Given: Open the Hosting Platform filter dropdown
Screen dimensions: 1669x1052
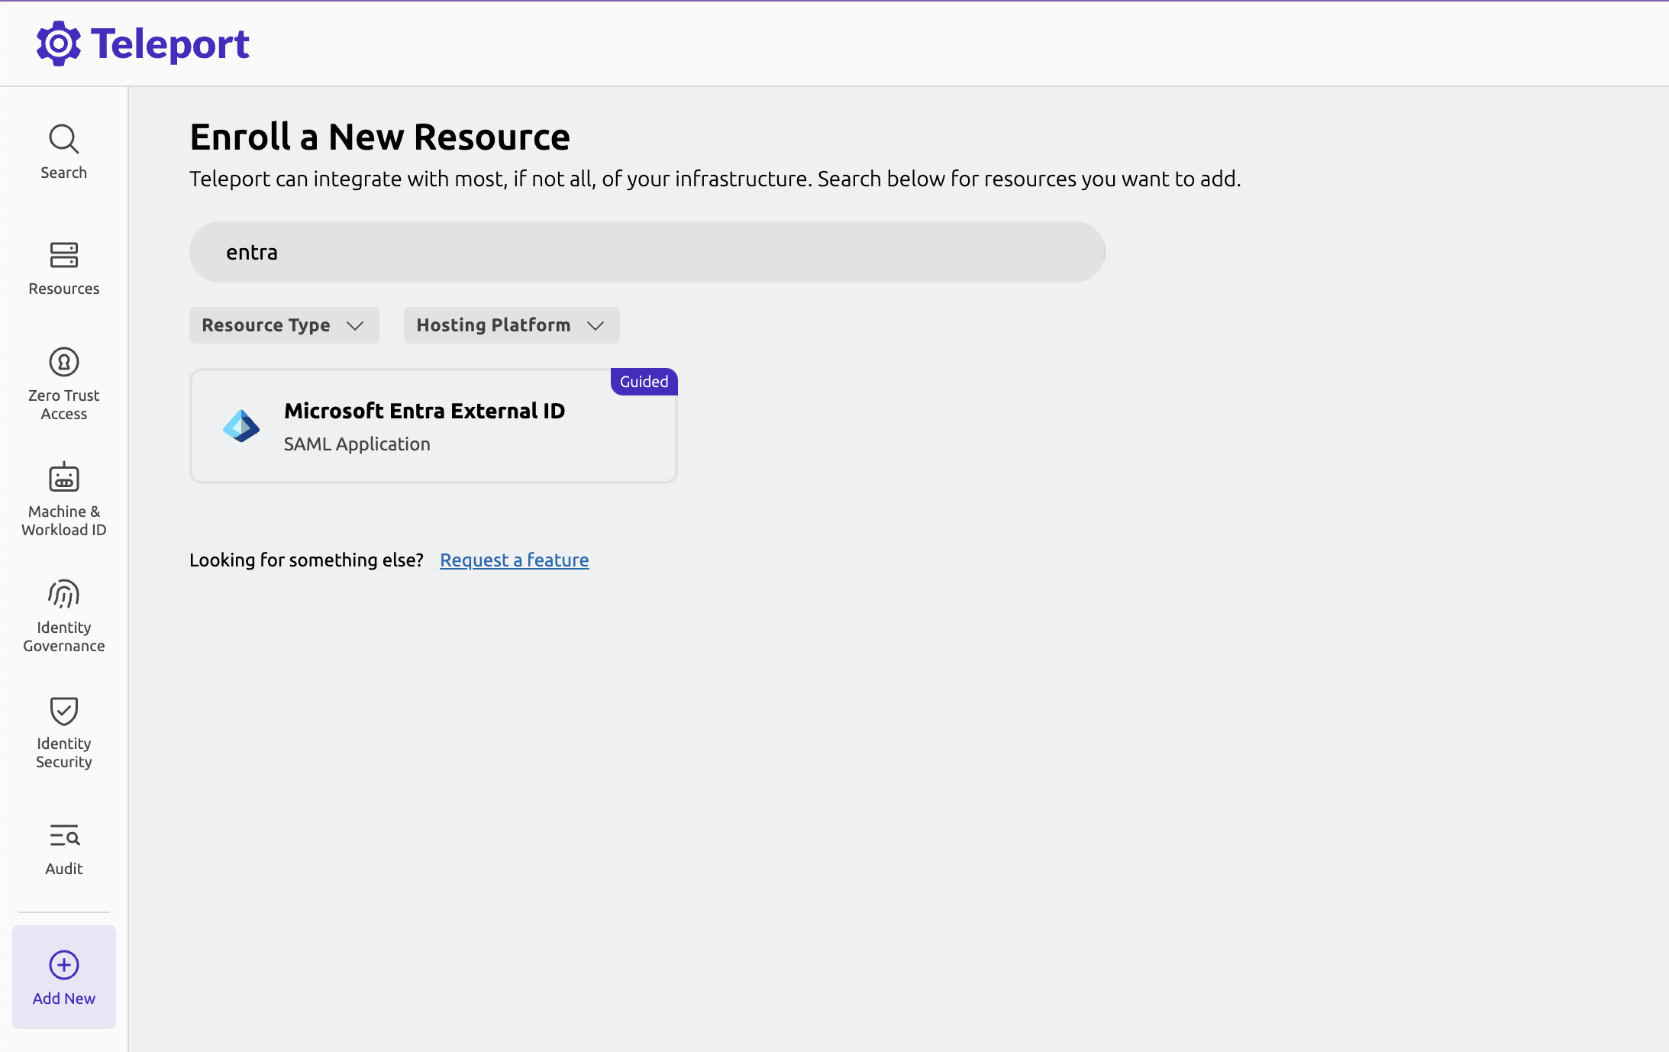Looking at the screenshot, I should pos(510,324).
